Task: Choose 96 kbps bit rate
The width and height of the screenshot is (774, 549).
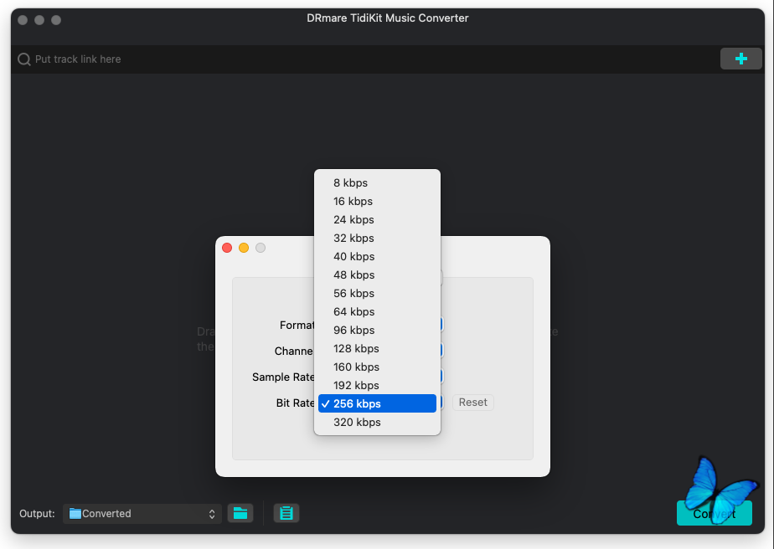Action: (377, 330)
